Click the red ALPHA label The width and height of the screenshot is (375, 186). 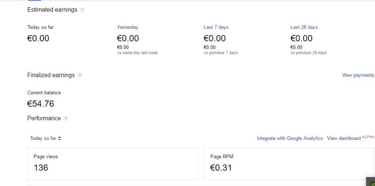(368, 137)
